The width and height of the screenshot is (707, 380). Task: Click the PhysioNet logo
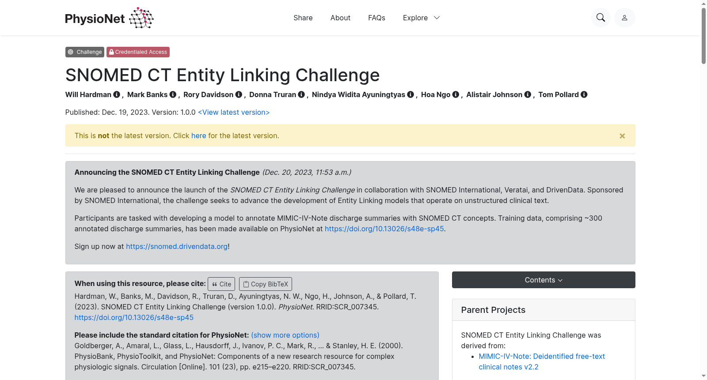coord(109,18)
